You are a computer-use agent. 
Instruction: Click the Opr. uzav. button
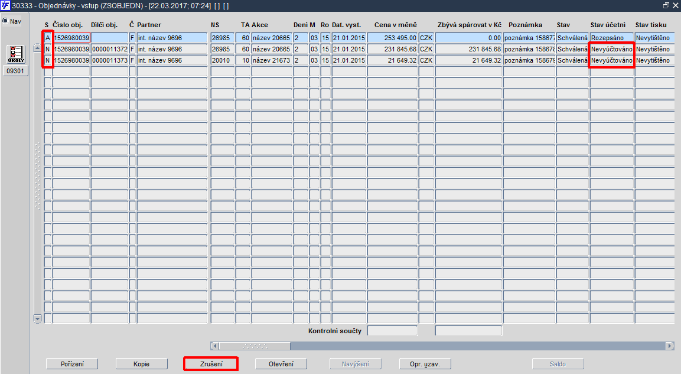tap(425, 364)
